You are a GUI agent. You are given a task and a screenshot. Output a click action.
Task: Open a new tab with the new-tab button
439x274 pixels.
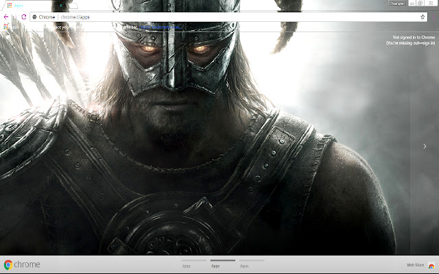pos(73,5)
